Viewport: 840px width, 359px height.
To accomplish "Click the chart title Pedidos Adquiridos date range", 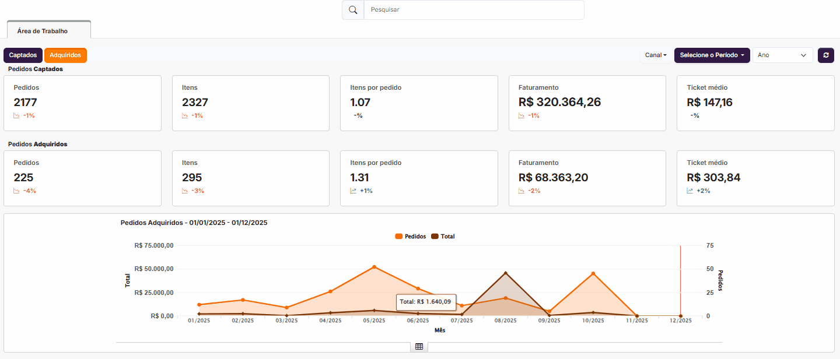I will click(x=194, y=223).
